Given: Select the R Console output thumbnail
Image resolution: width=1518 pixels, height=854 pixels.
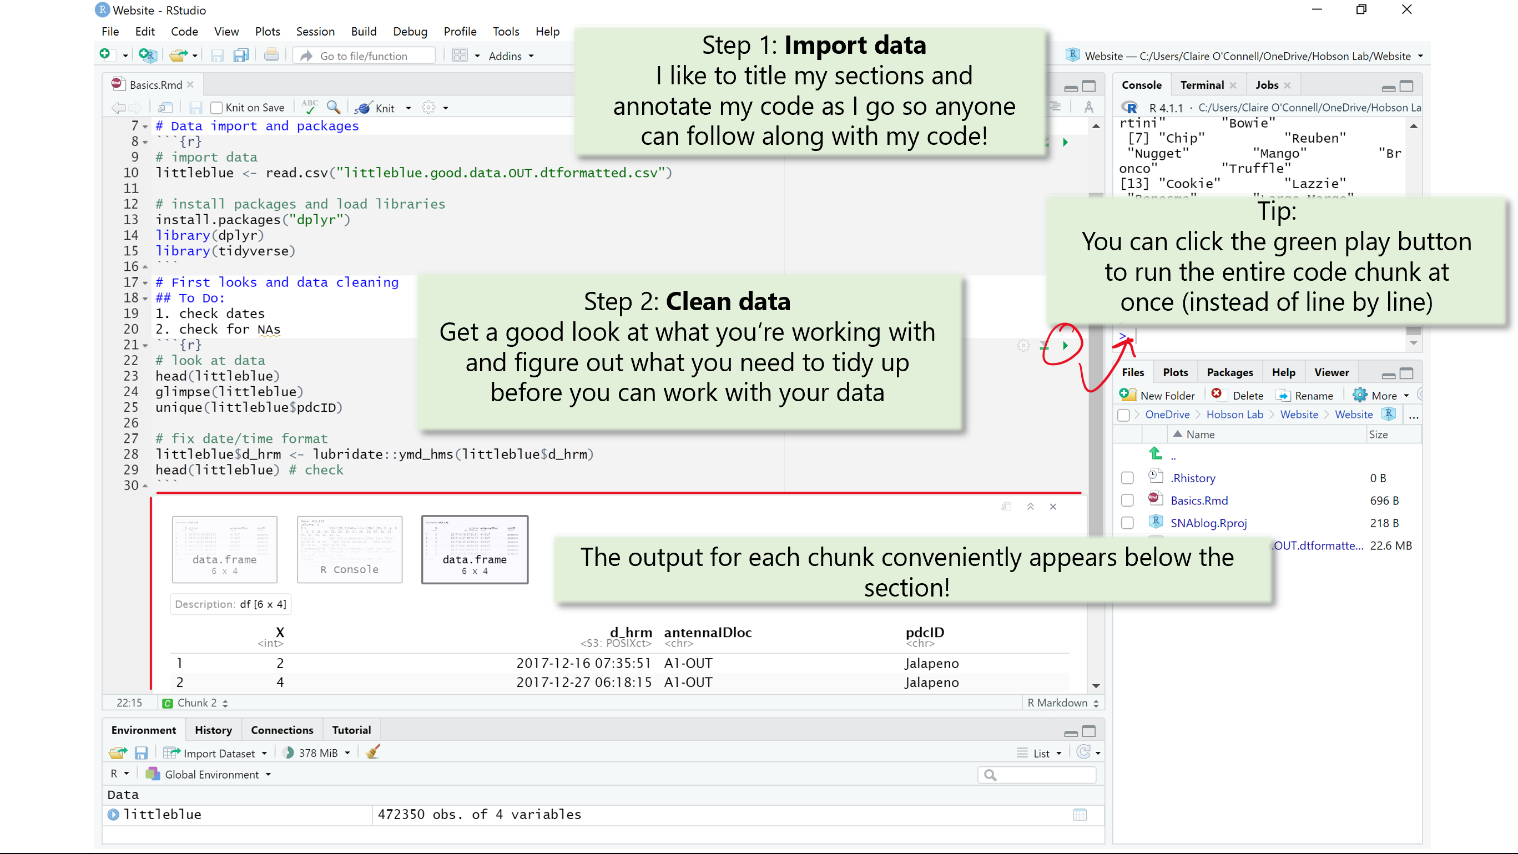Looking at the screenshot, I should (x=350, y=549).
